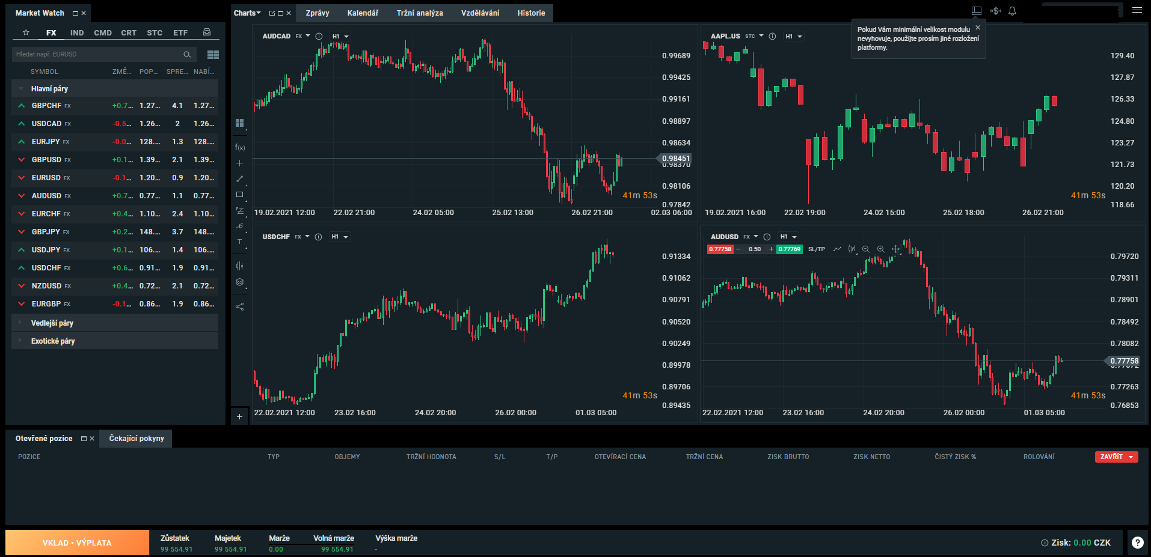This screenshot has height=557, width=1151.
Task: Select the text annotation tool
Action: [239, 242]
